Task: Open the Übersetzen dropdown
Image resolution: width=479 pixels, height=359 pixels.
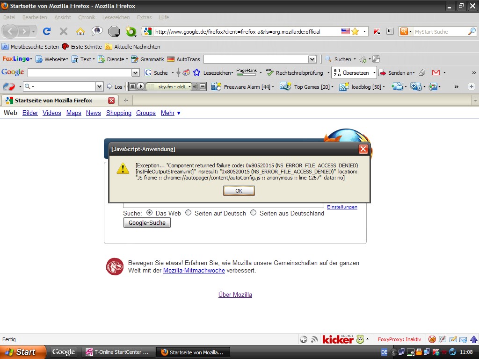Action: pyautogui.click(x=374, y=72)
